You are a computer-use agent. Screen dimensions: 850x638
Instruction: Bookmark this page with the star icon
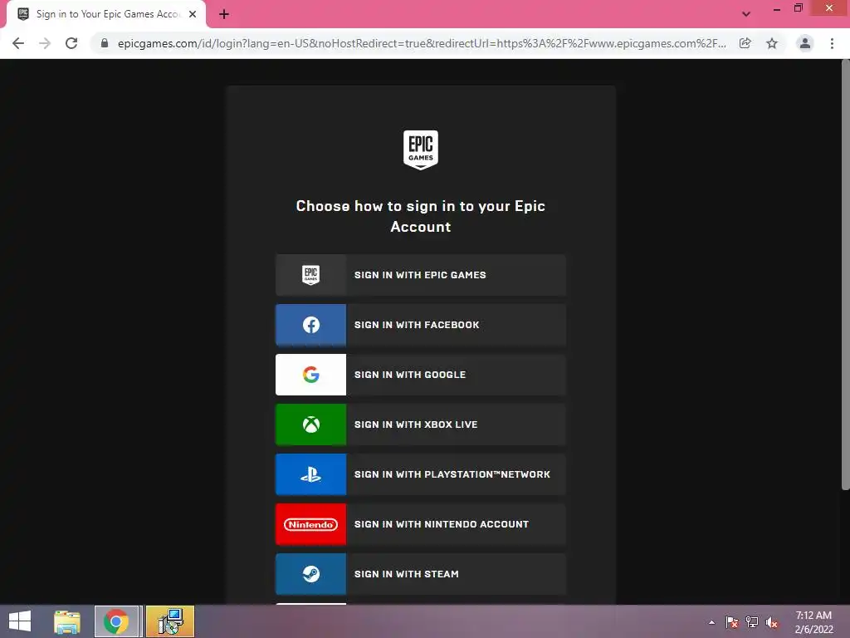pyautogui.click(x=772, y=43)
